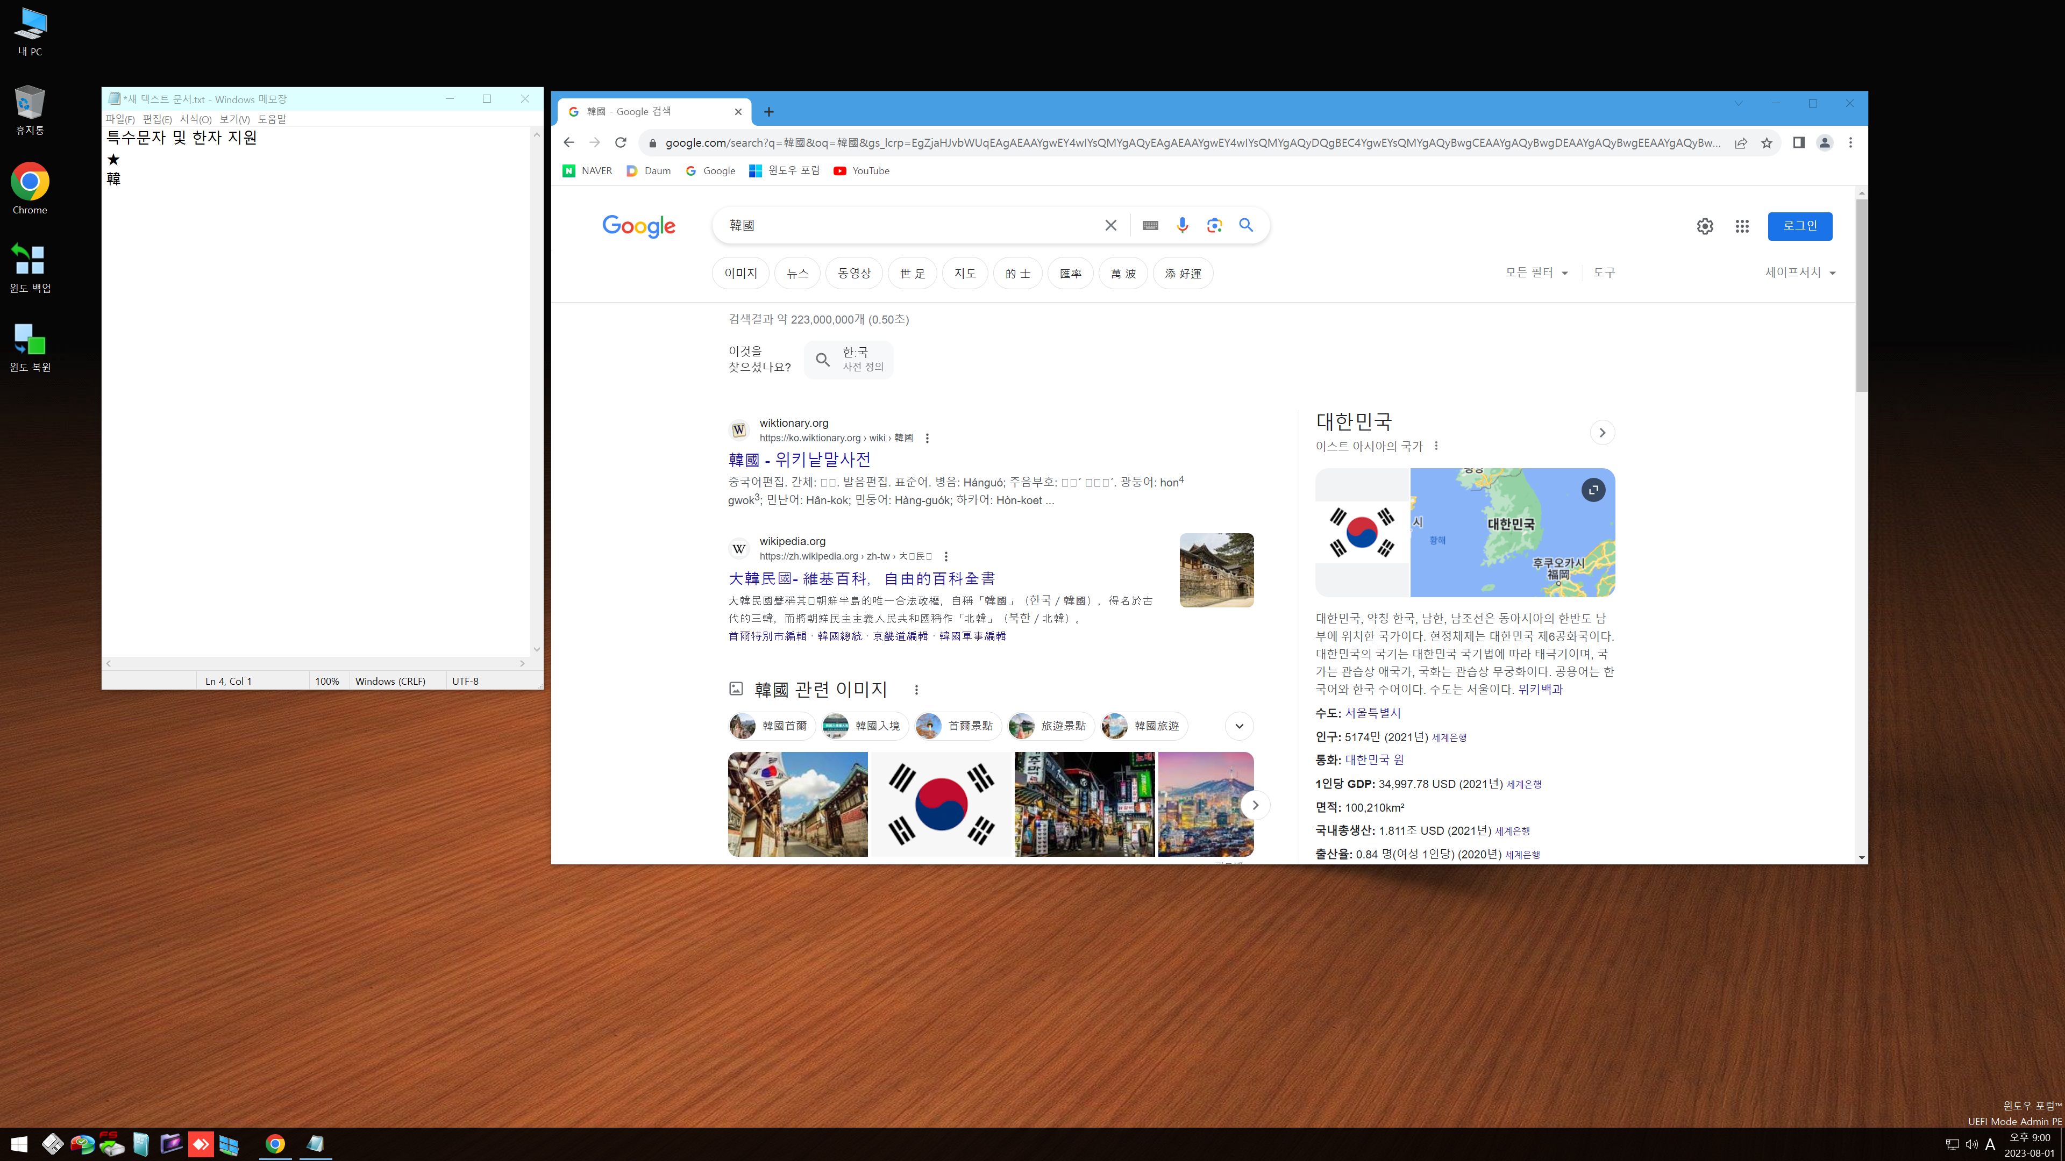Start voice search with microphone icon
The width and height of the screenshot is (2065, 1161).
(1183, 225)
